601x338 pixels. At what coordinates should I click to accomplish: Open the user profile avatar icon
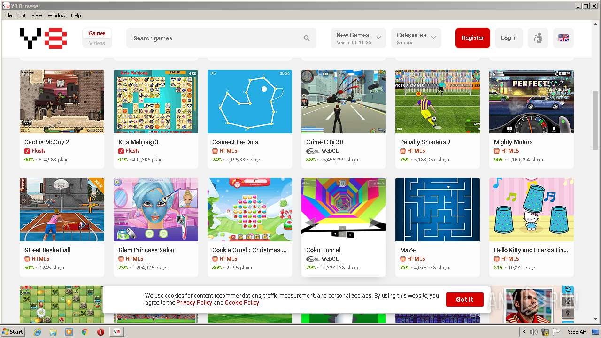click(538, 38)
